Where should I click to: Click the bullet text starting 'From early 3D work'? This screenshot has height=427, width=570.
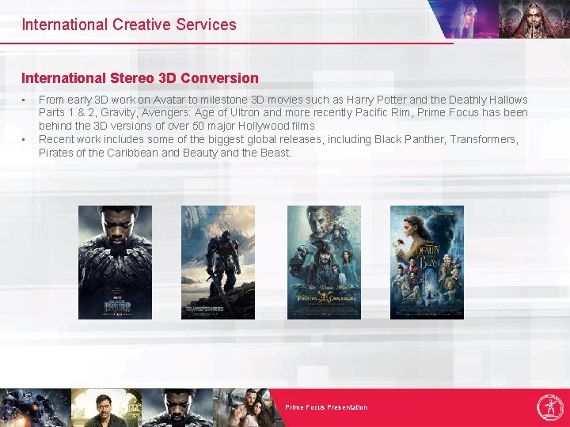283,112
